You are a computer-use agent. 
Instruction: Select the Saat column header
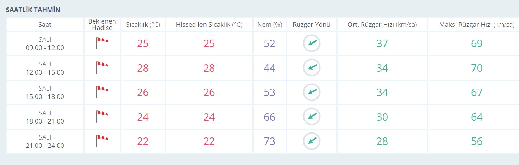[x=45, y=25]
